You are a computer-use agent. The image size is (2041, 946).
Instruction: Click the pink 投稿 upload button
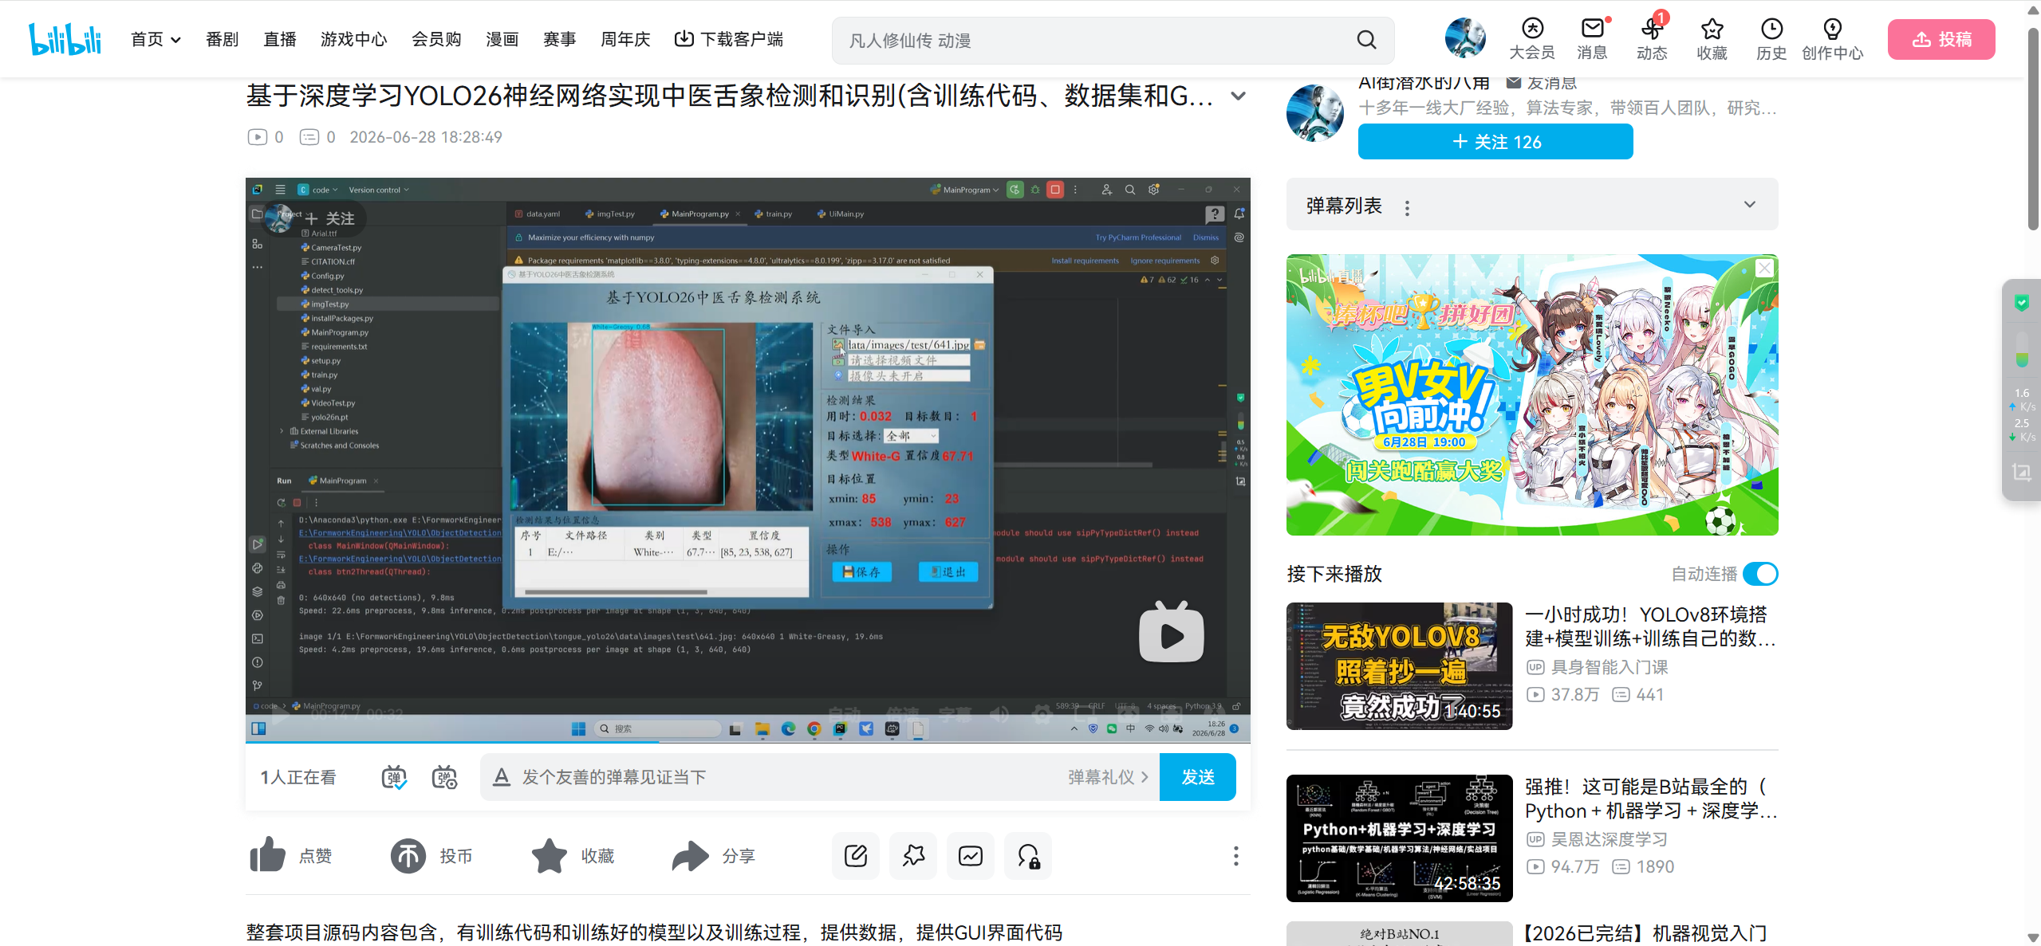[x=1941, y=39]
